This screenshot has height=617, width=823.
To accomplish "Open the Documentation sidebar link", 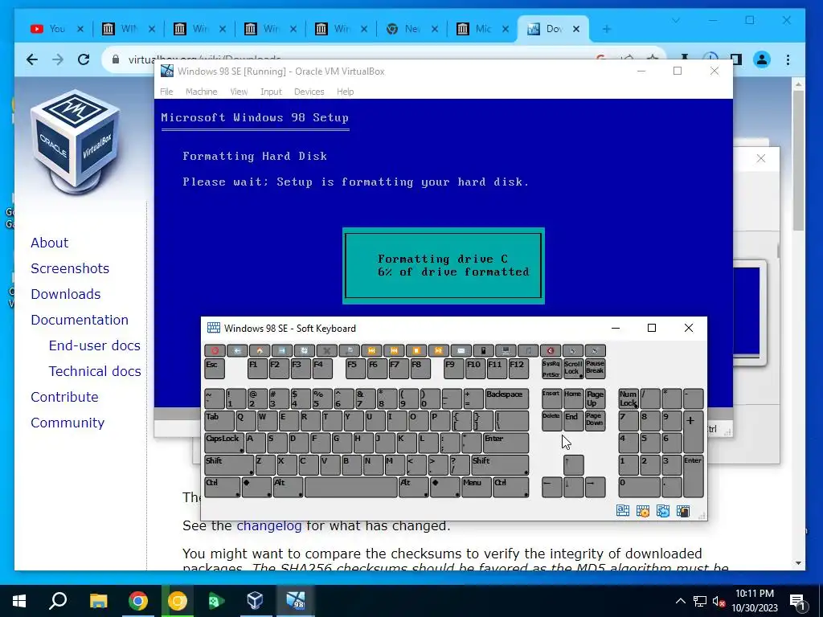I will pos(80,320).
